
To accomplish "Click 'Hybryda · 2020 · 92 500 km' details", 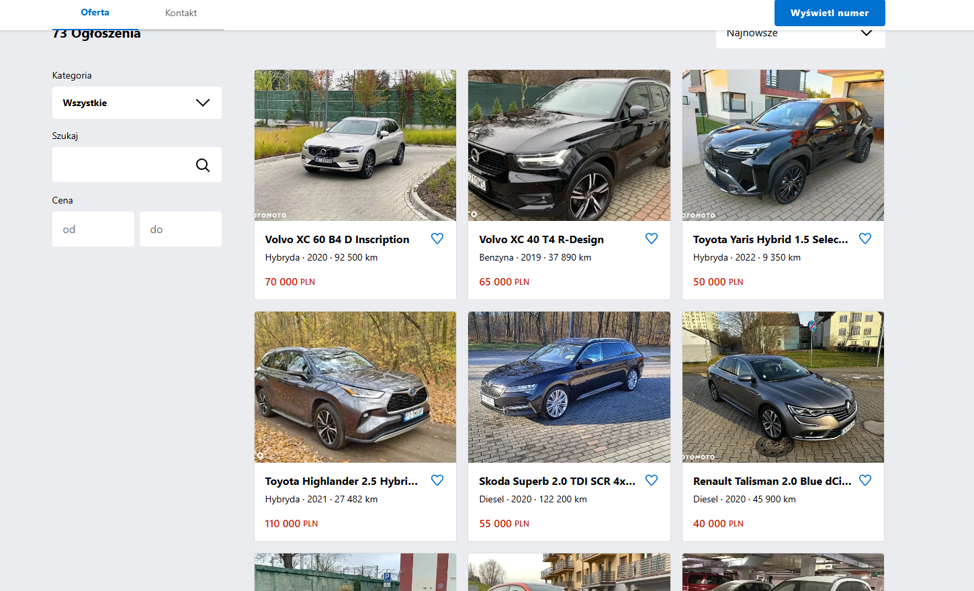I will [x=321, y=258].
